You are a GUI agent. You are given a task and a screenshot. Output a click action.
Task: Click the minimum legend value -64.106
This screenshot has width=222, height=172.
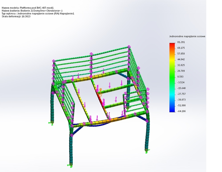tap(181, 111)
